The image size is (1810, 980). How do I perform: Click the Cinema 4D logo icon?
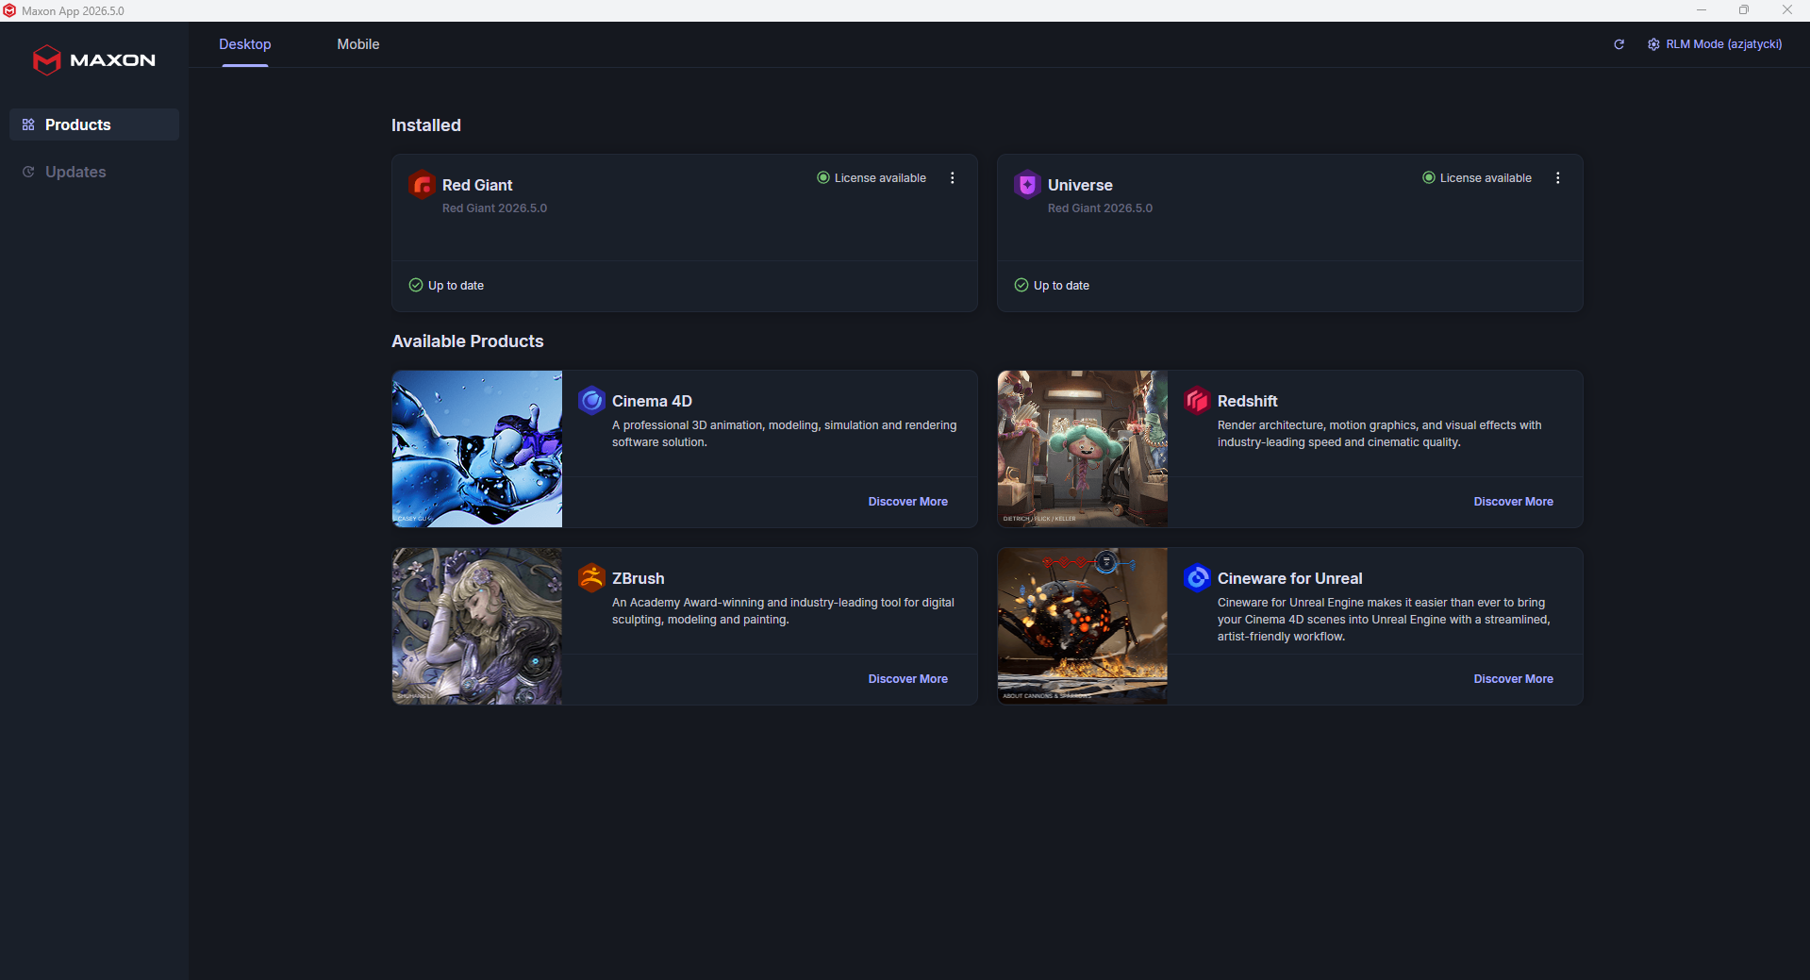(x=591, y=401)
